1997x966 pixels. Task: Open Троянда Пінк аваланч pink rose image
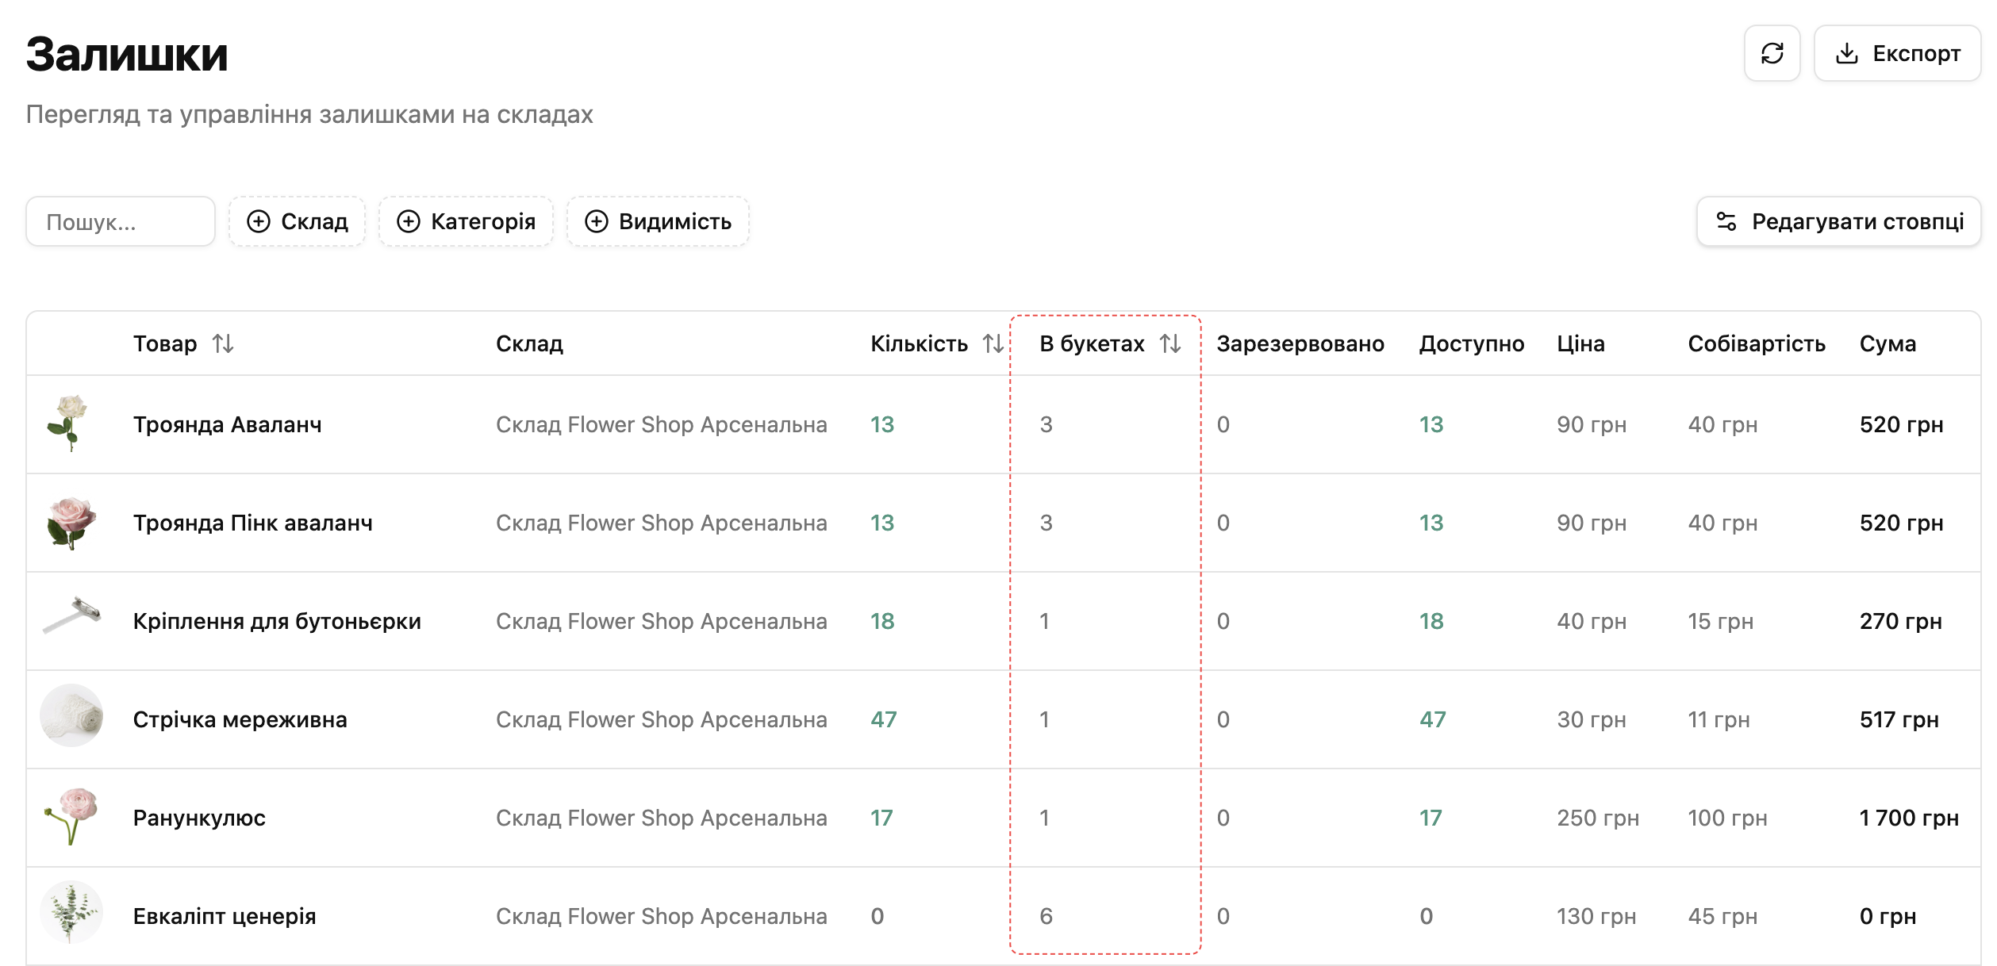click(x=71, y=523)
